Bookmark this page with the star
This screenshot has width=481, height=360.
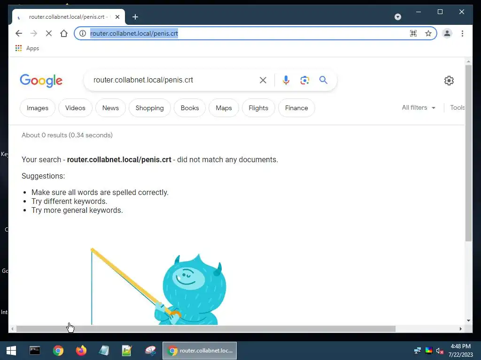click(428, 33)
